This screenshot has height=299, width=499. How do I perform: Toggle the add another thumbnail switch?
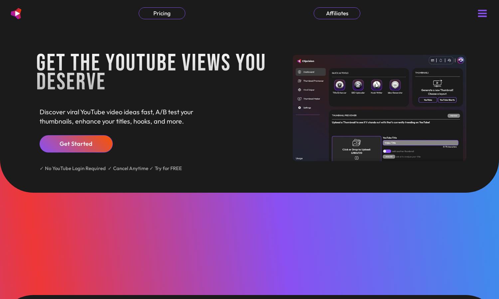coord(387,151)
